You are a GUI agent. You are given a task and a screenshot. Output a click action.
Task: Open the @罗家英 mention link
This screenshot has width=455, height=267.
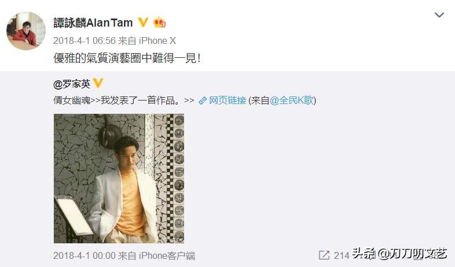pyautogui.click(x=72, y=84)
